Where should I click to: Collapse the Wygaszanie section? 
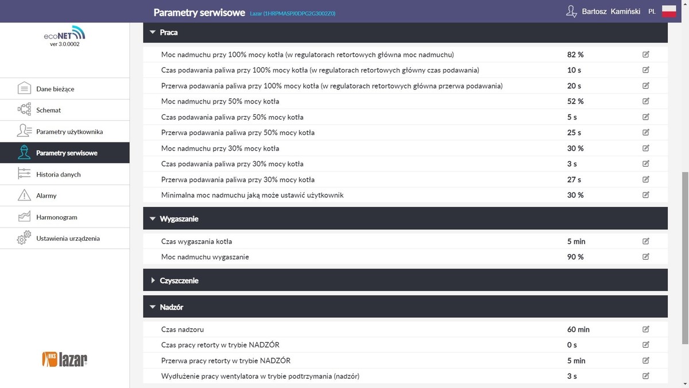pyautogui.click(x=153, y=219)
